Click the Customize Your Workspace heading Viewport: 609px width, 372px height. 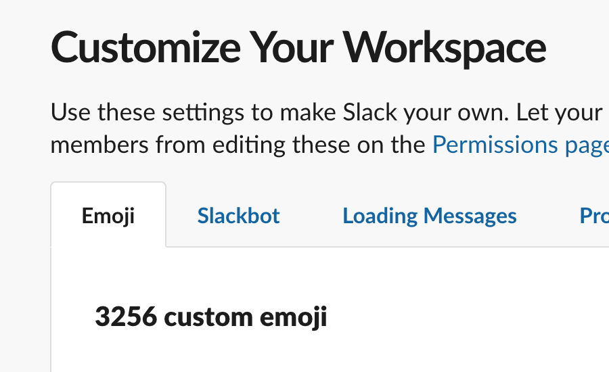click(298, 47)
